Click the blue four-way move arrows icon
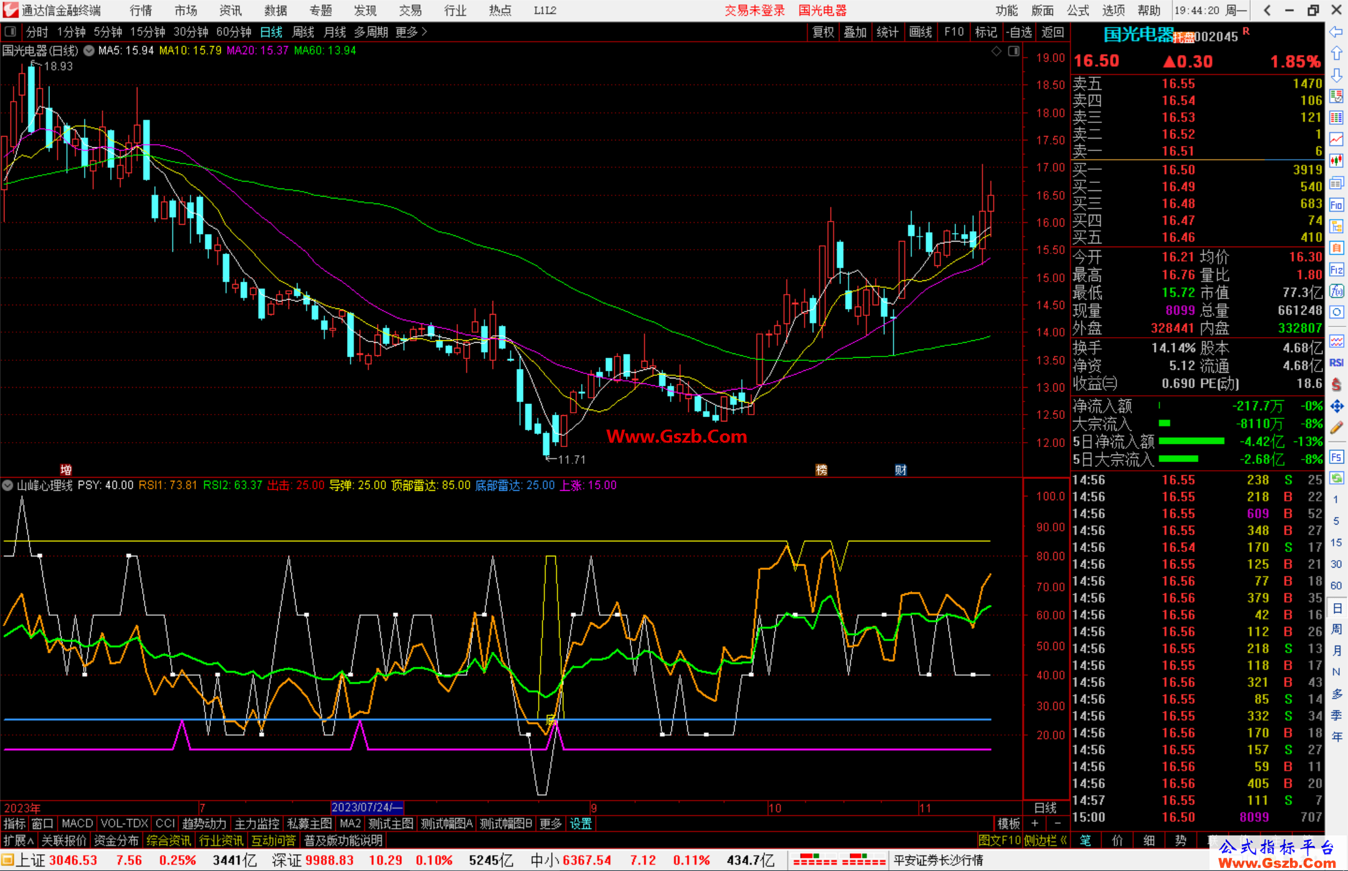Screen dimensions: 1348x871 tap(1336, 406)
